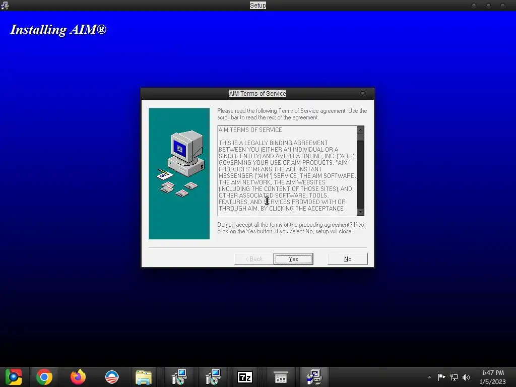
Task: Click the grayed-out Back button
Action: tap(254, 259)
